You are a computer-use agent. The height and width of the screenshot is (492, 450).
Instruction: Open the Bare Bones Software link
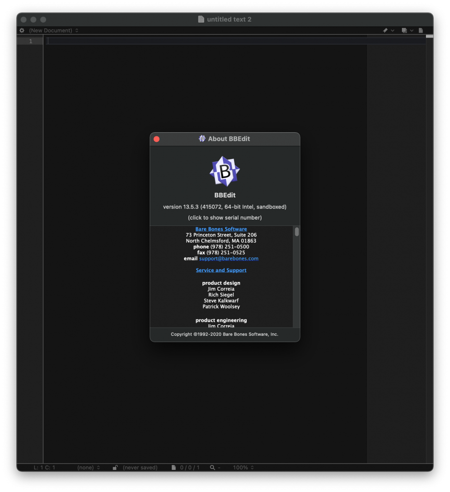coord(221,229)
